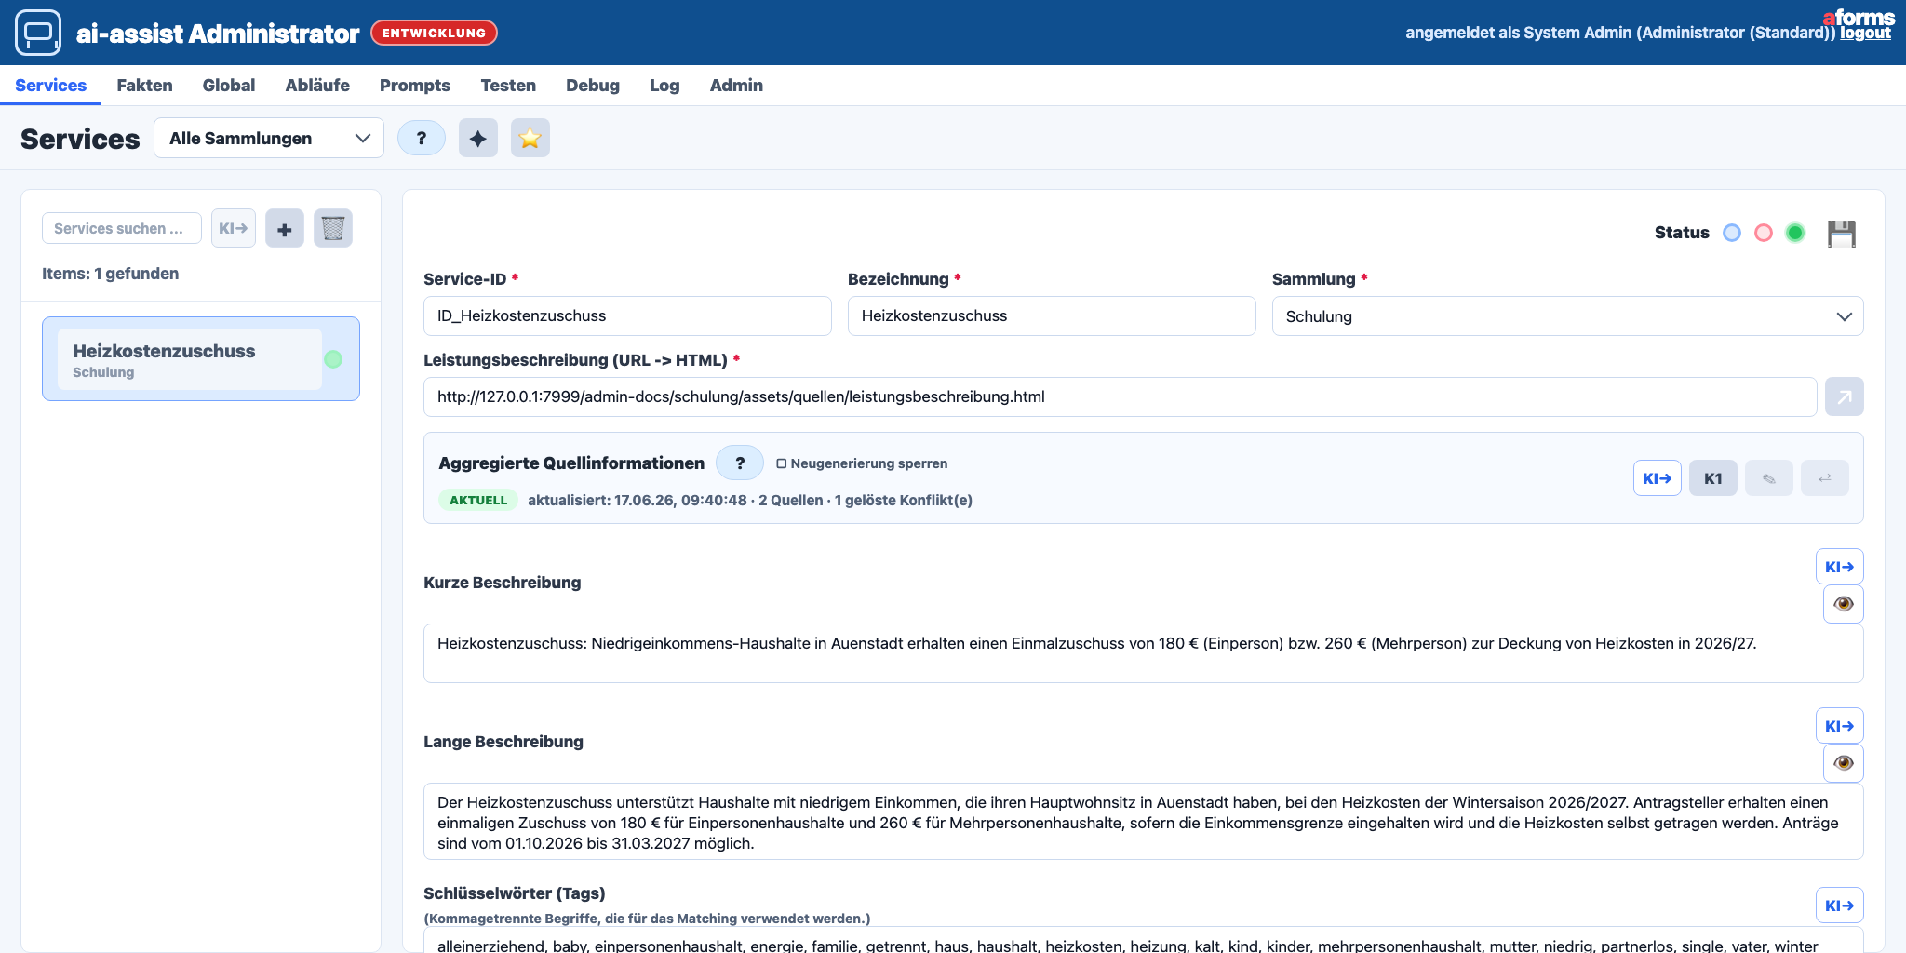Click the KI arrow button beside service search
The height and width of the screenshot is (953, 1906).
pyautogui.click(x=234, y=228)
